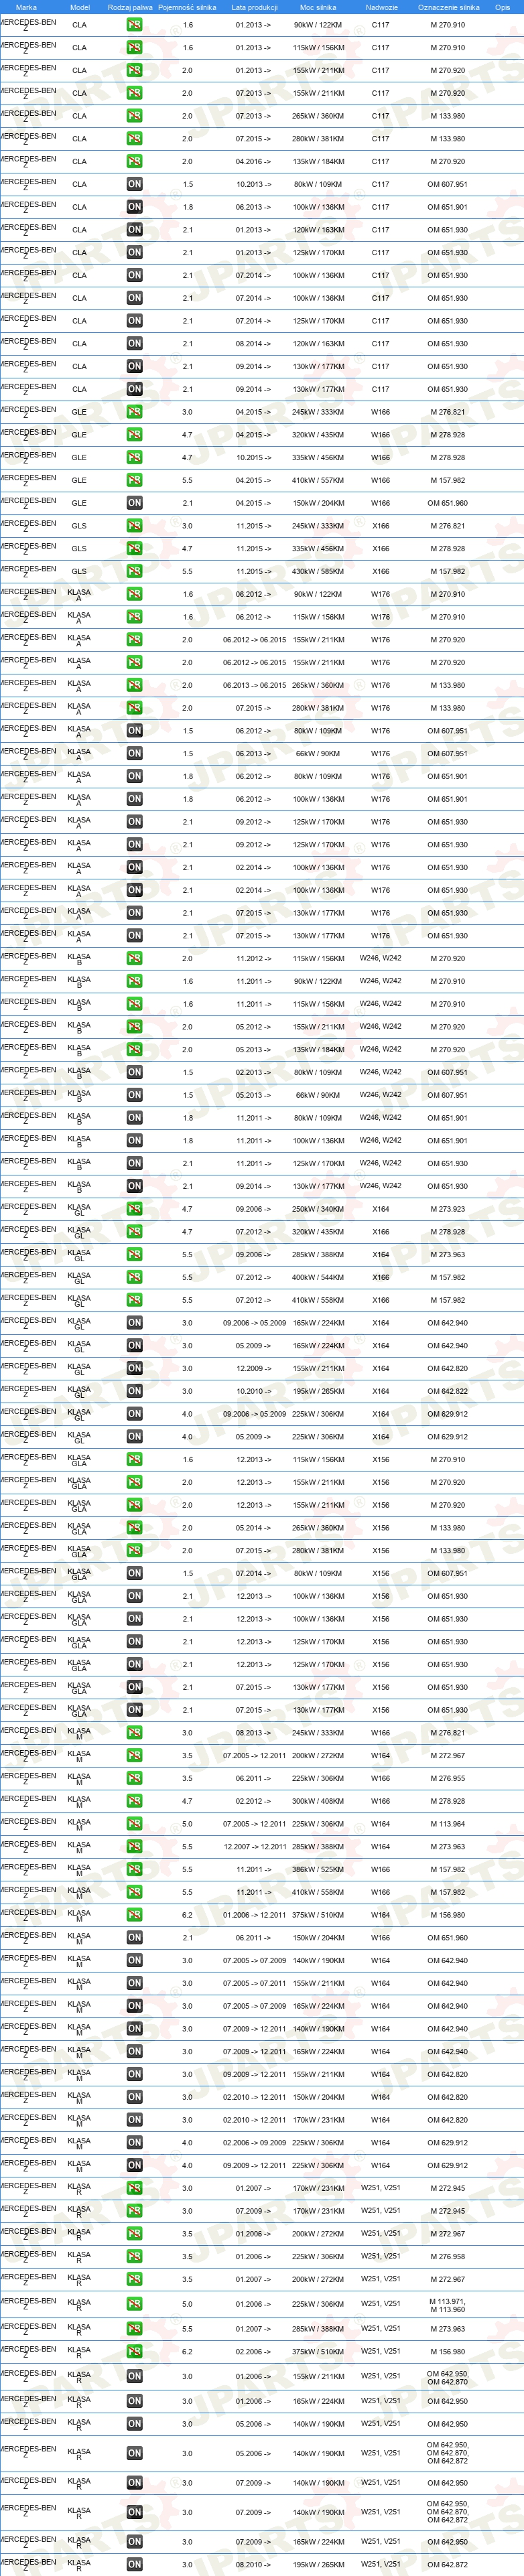This screenshot has height=2576, width=524.
Task: Click the Pojemność silnika column header
Action: pos(187,7)
